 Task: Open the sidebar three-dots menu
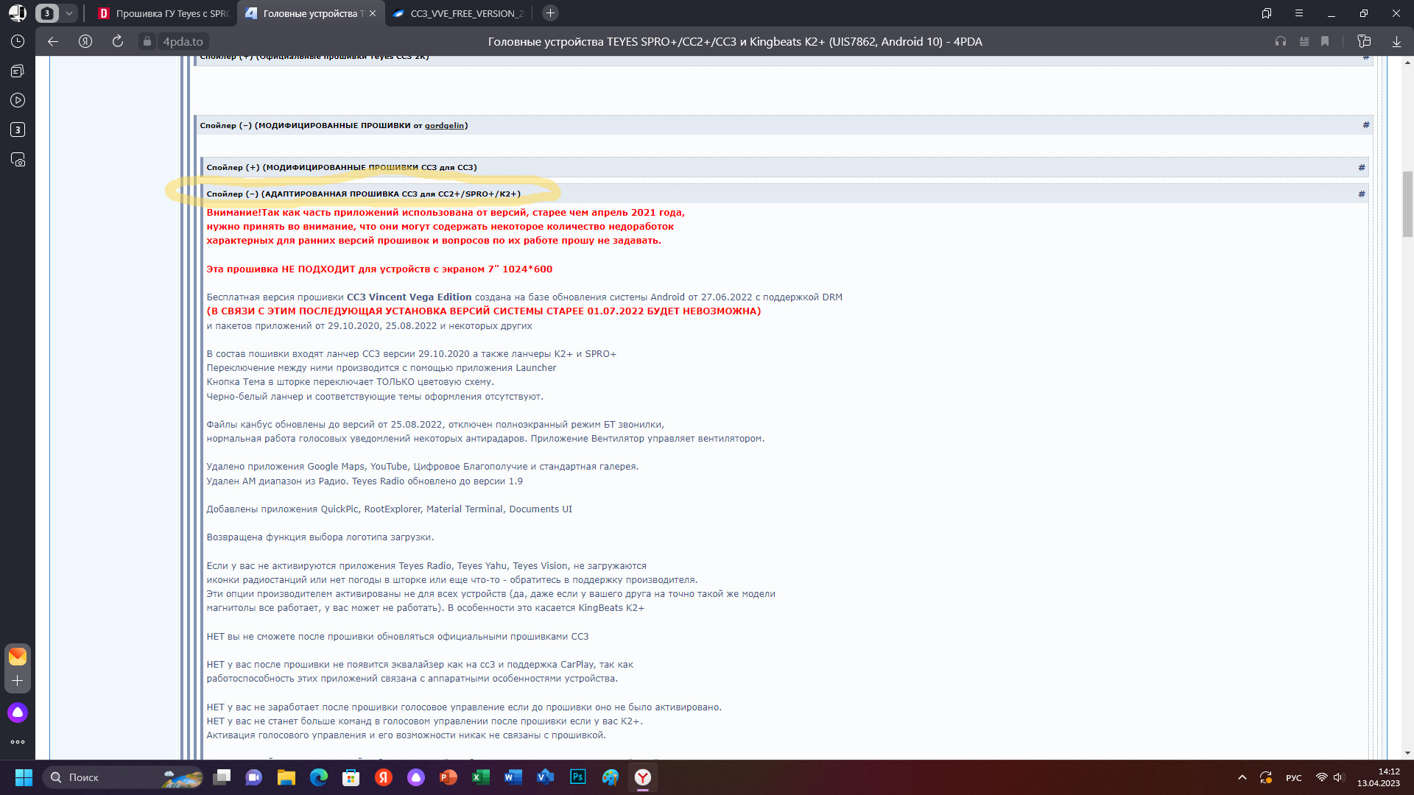18,742
